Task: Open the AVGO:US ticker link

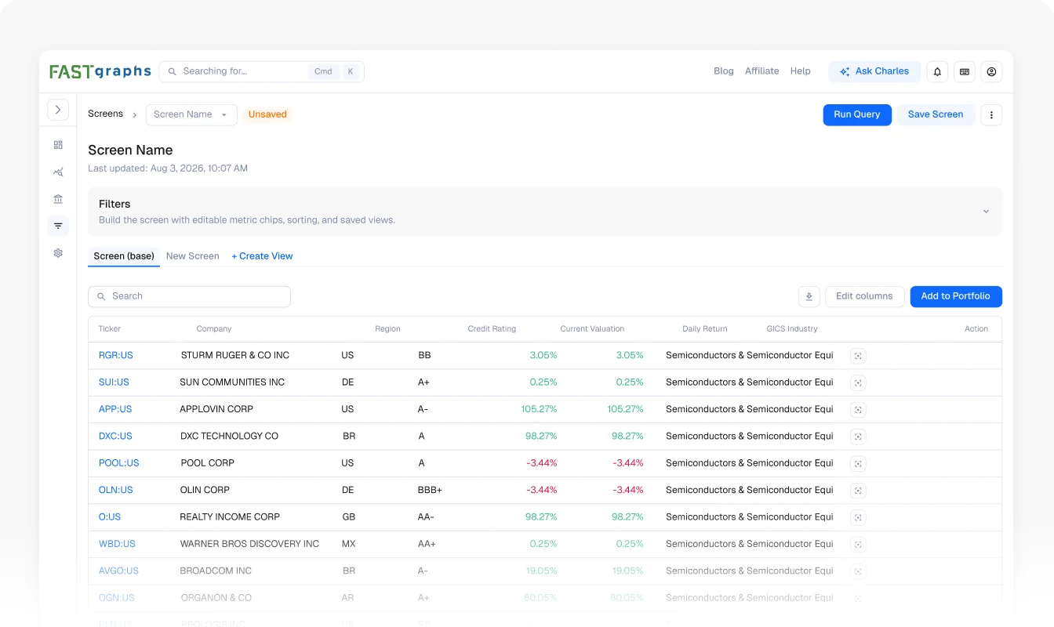Action: (x=118, y=571)
